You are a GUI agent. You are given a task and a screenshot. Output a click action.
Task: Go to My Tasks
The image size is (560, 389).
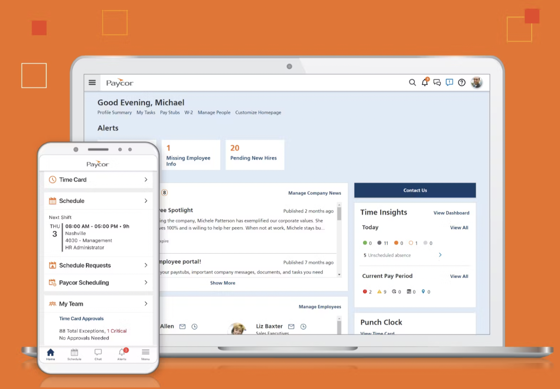pyautogui.click(x=146, y=112)
